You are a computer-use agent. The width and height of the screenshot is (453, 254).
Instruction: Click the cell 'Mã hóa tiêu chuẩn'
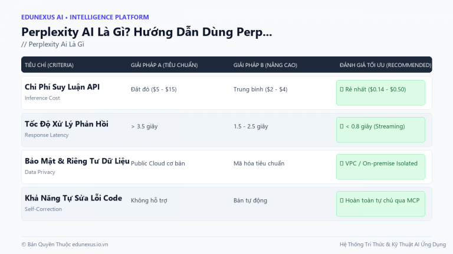pyautogui.click(x=259, y=163)
